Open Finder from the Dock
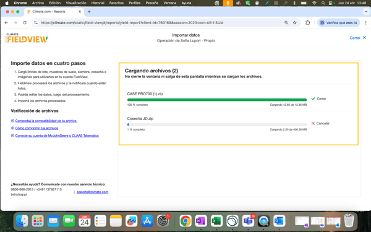Screen dimensions: 371x232 click(22, 221)
